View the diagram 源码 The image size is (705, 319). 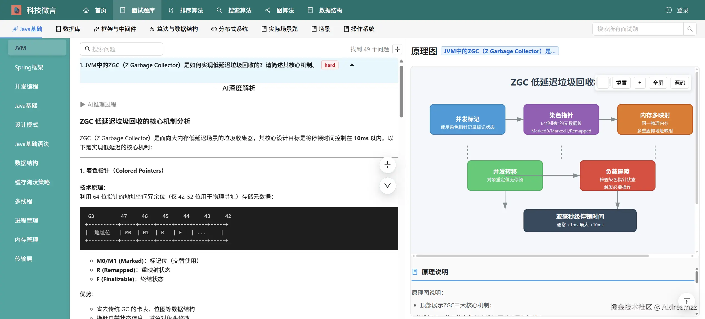tap(680, 83)
